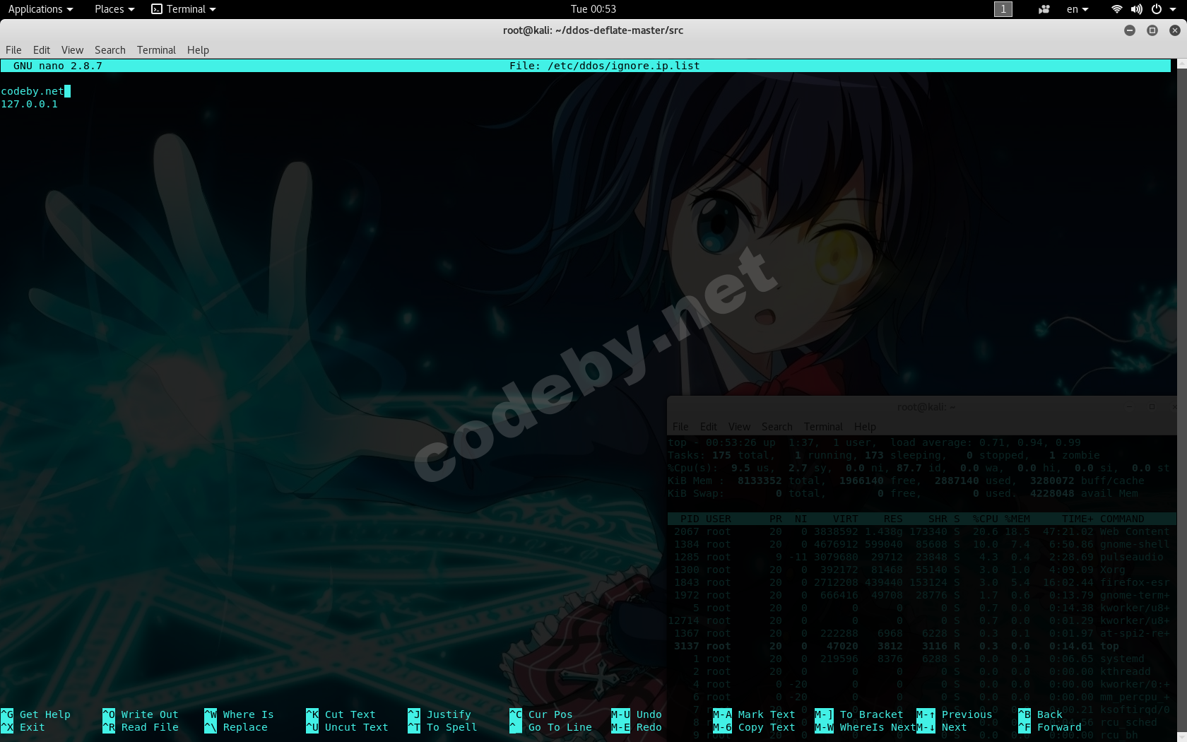Click the pulseaudio process row in background top
Image resolution: width=1187 pixels, height=742 pixels.
point(921,558)
